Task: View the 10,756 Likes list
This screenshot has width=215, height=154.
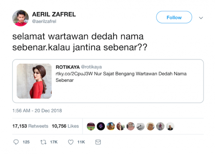Action: pyautogui.click(x=65, y=126)
